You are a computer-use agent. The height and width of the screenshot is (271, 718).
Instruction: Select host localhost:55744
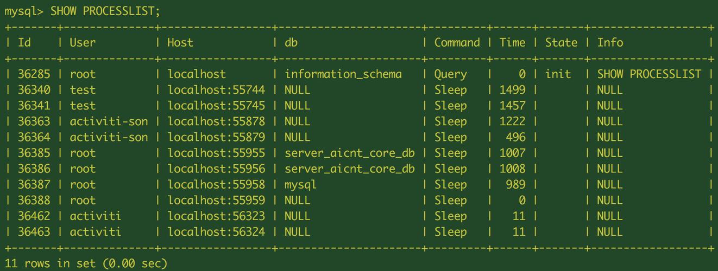tap(216, 90)
